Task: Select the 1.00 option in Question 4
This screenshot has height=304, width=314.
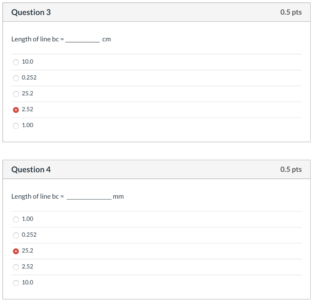Action: tap(16, 219)
